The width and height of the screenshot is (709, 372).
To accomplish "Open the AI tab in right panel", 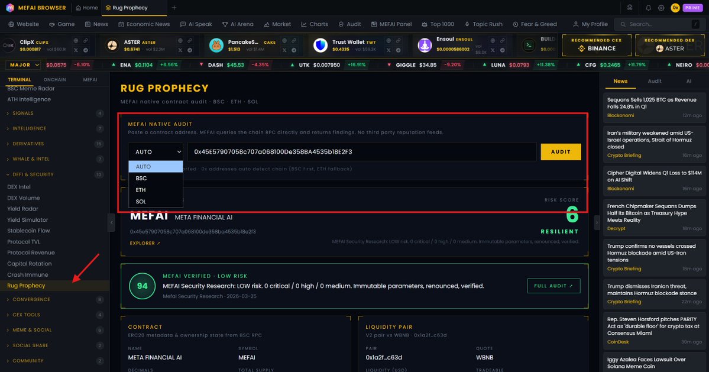I will tap(689, 82).
